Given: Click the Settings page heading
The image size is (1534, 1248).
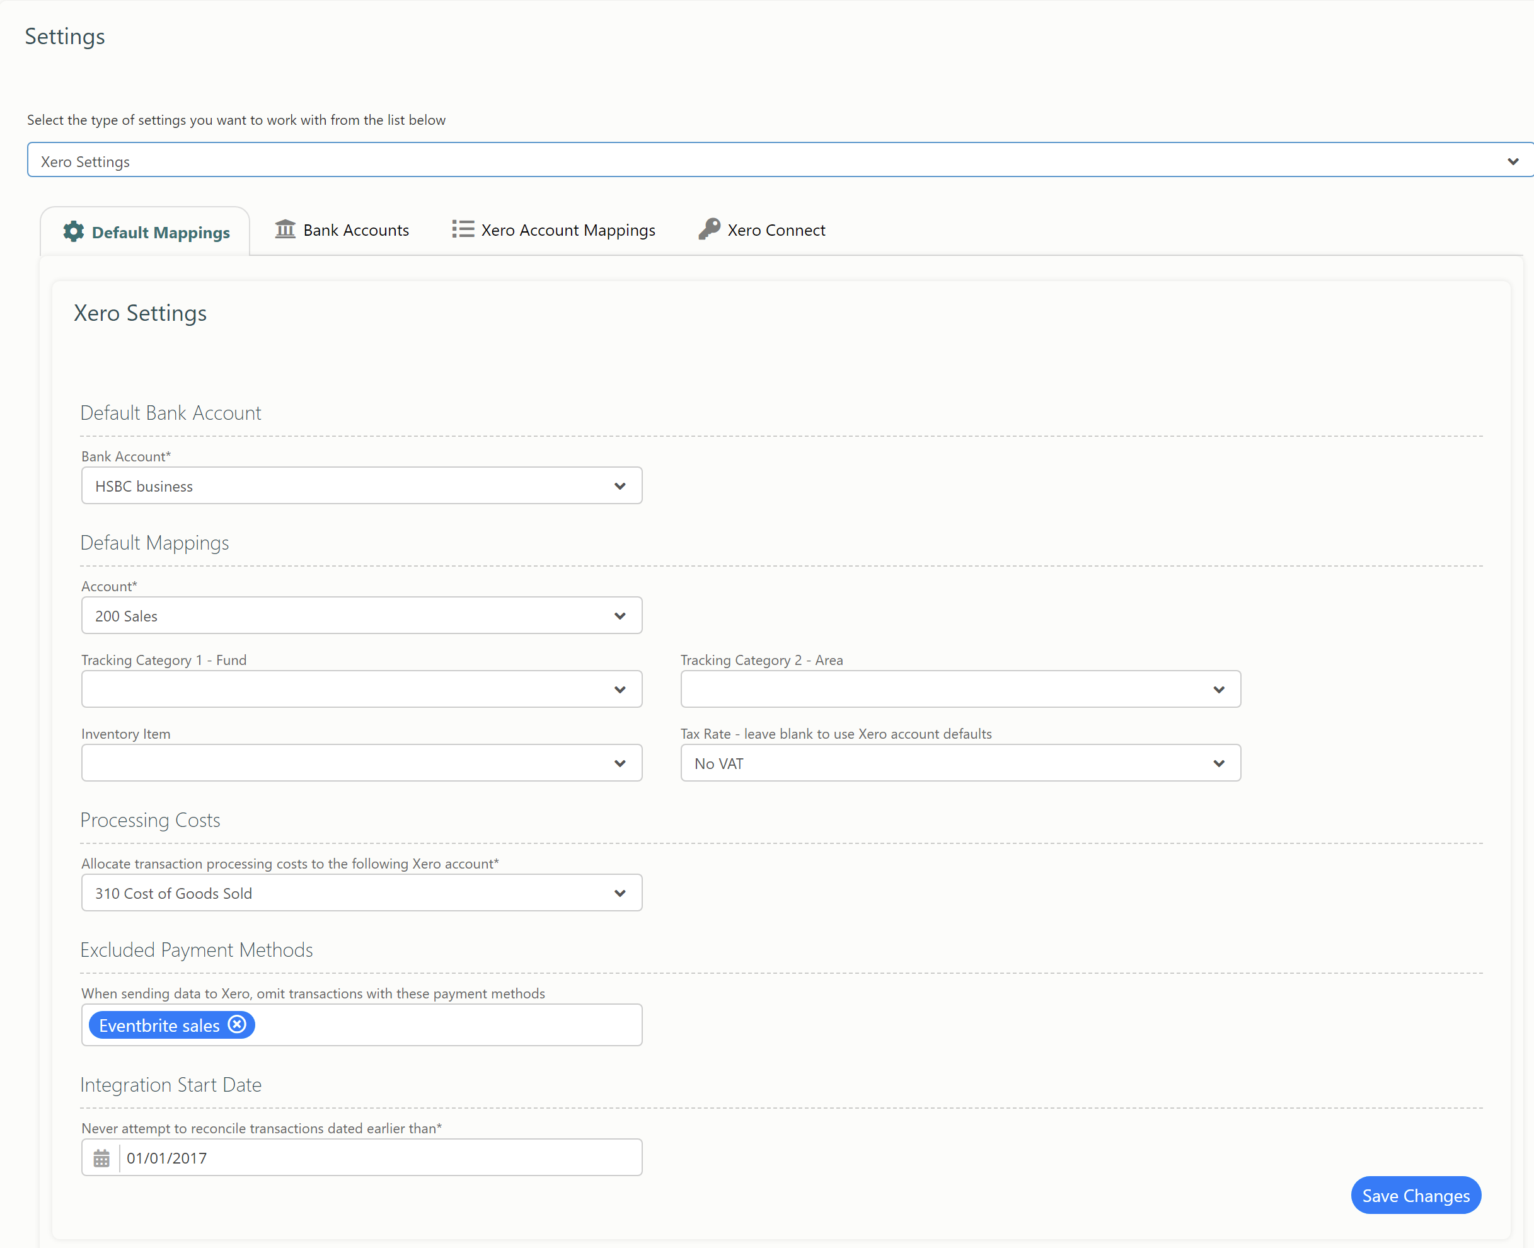Looking at the screenshot, I should coord(65,37).
